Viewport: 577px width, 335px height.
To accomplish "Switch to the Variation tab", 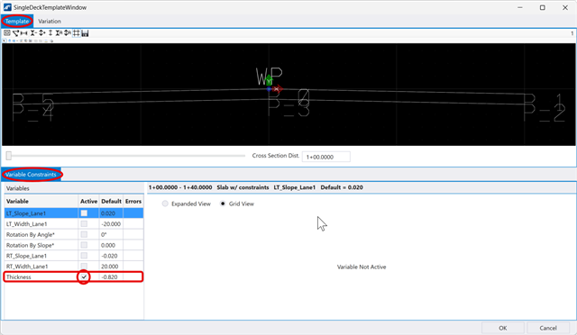I will (50, 22).
